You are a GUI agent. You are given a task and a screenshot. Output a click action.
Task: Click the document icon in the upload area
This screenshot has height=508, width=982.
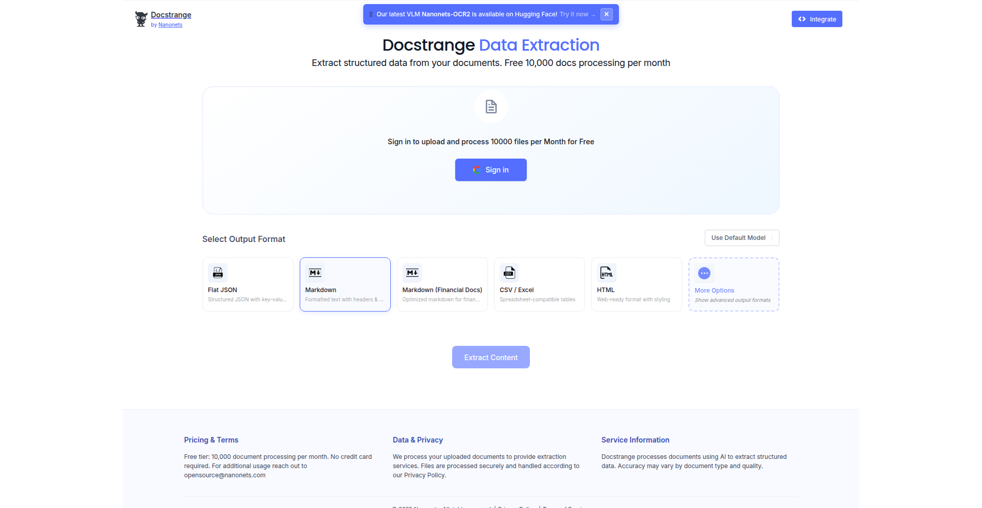491,106
